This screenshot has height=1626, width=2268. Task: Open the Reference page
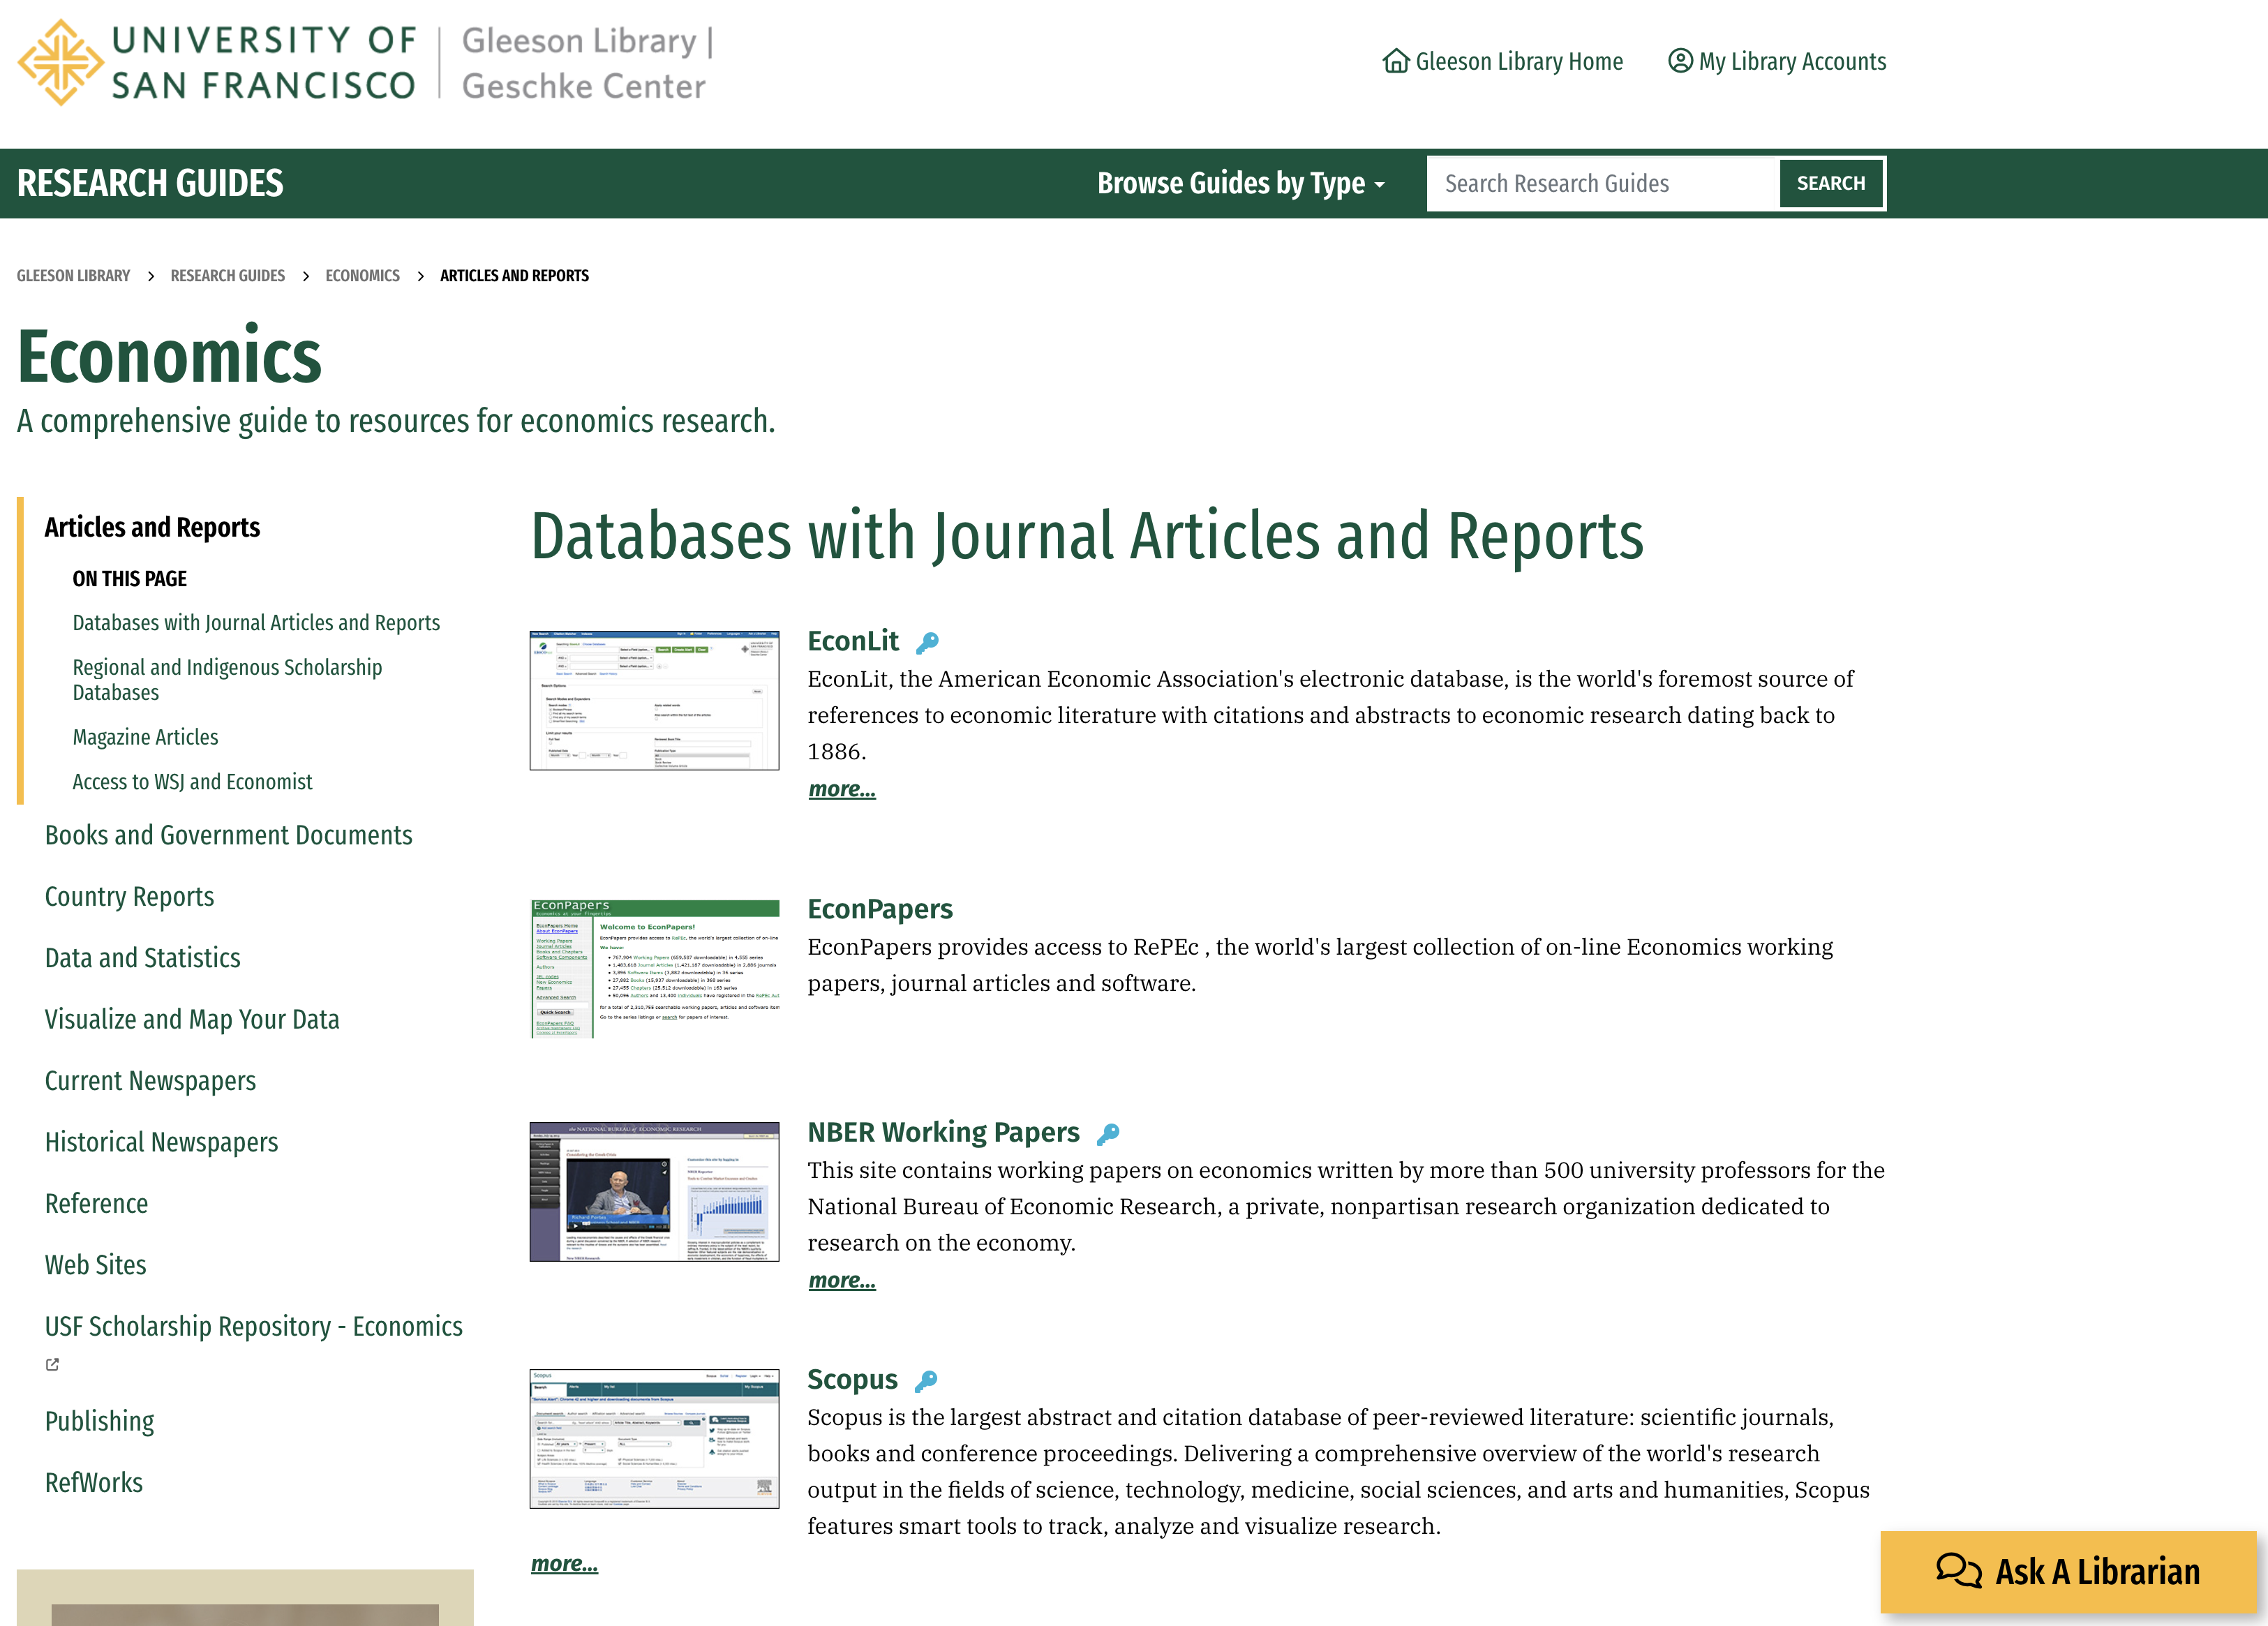[96, 1203]
